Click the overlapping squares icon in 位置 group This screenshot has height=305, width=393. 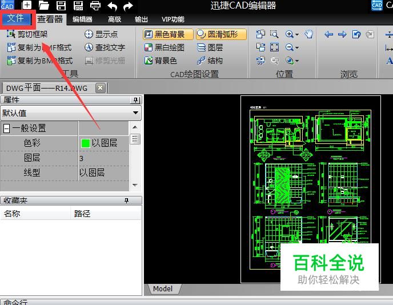click(x=260, y=34)
